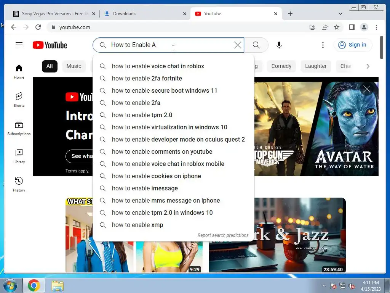Click the YouTube logo
The width and height of the screenshot is (390, 293).
coord(50,45)
